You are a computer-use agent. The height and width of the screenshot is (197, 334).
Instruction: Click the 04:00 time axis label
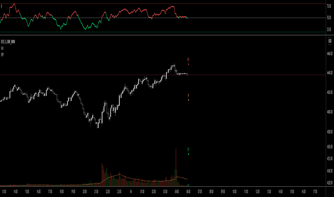tap(177, 192)
